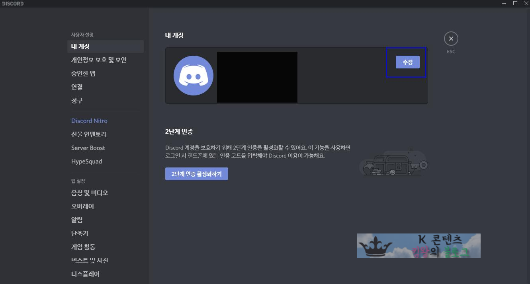Select 내 계정 in settings sidebar
530x284 pixels.
pyautogui.click(x=106, y=47)
